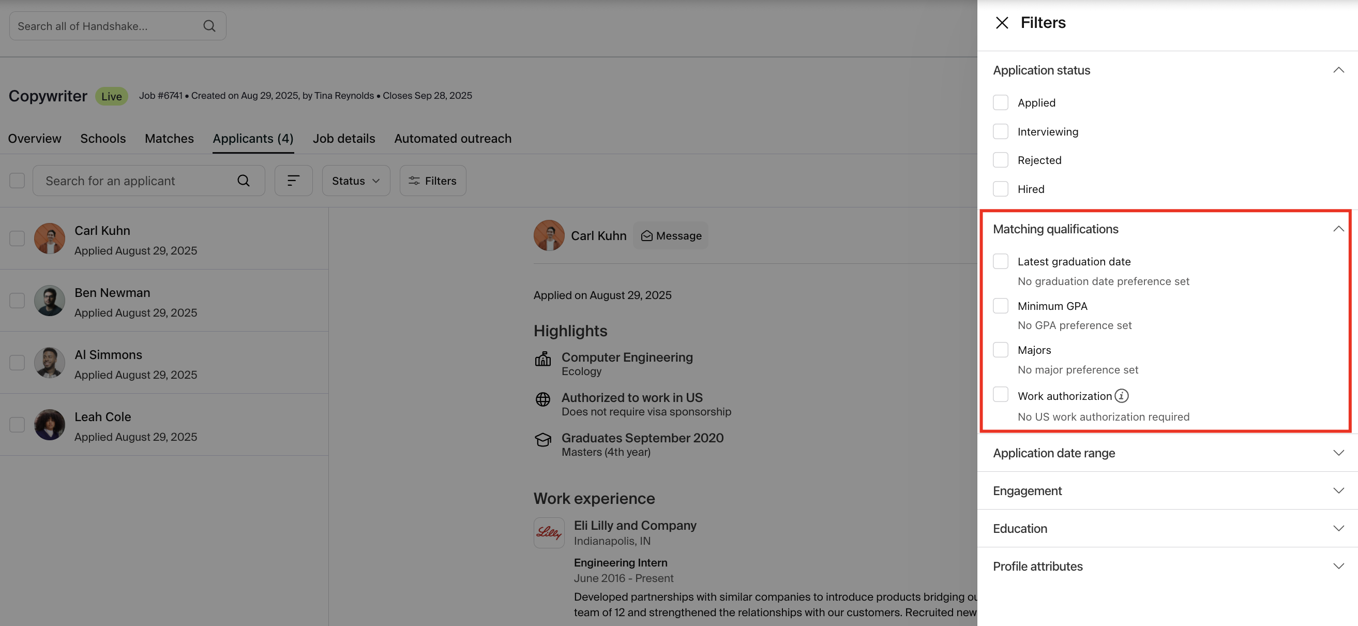Screen dimensions: 1358x626
Task: Open the Automated outreach tab
Action: point(453,138)
